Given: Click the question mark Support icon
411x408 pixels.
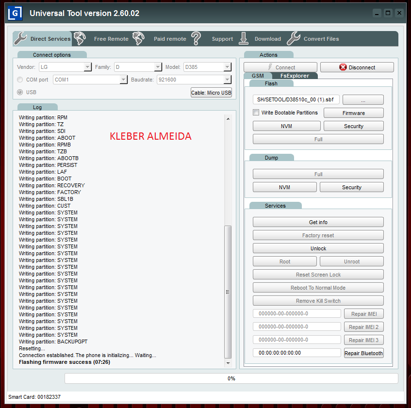Looking at the screenshot, I should pyautogui.click(x=196, y=38).
